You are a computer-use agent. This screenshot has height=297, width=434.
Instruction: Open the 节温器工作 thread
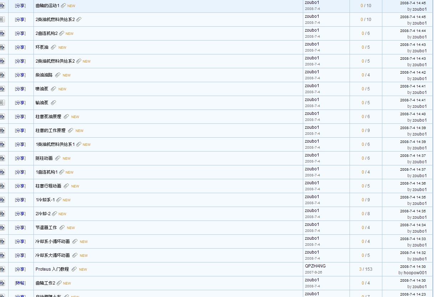(x=46, y=228)
